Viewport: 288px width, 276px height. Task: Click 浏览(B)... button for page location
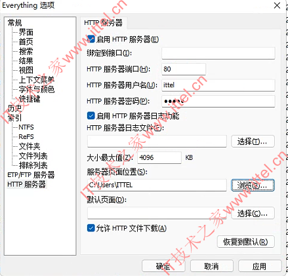click(253, 186)
